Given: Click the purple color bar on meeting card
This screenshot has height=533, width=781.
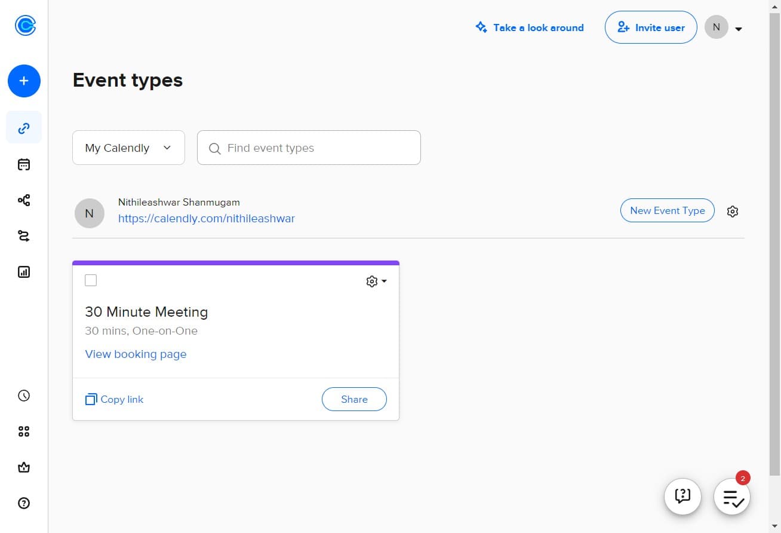Looking at the screenshot, I should 235,263.
